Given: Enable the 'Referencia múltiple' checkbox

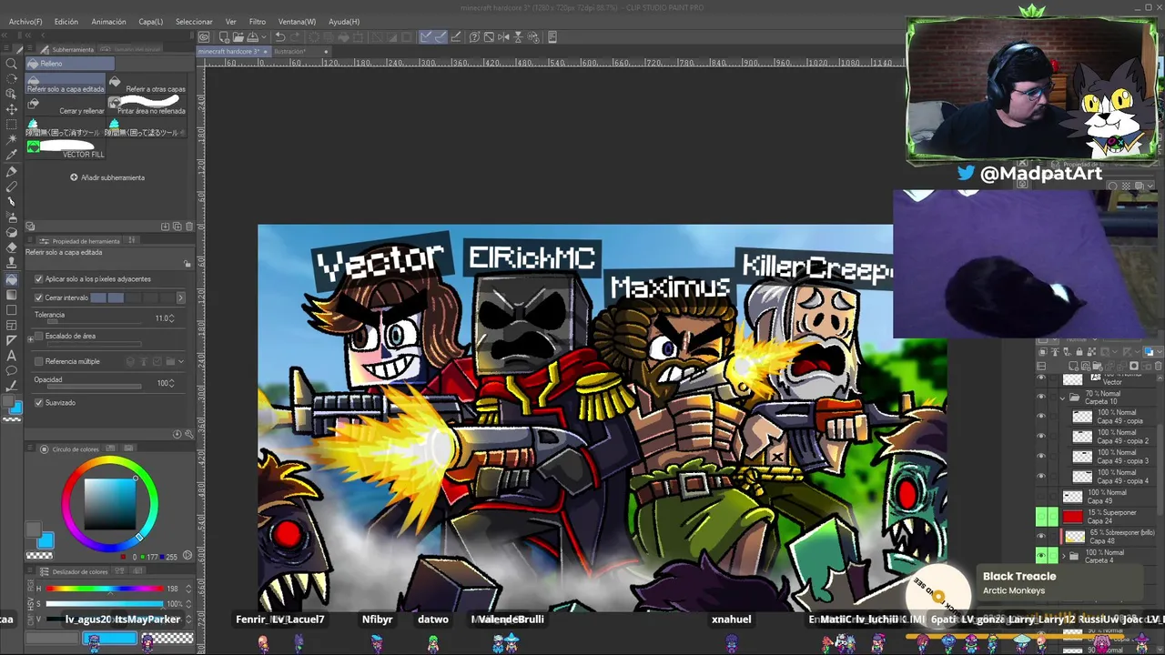Looking at the screenshot, I should (x=38, y=362).
